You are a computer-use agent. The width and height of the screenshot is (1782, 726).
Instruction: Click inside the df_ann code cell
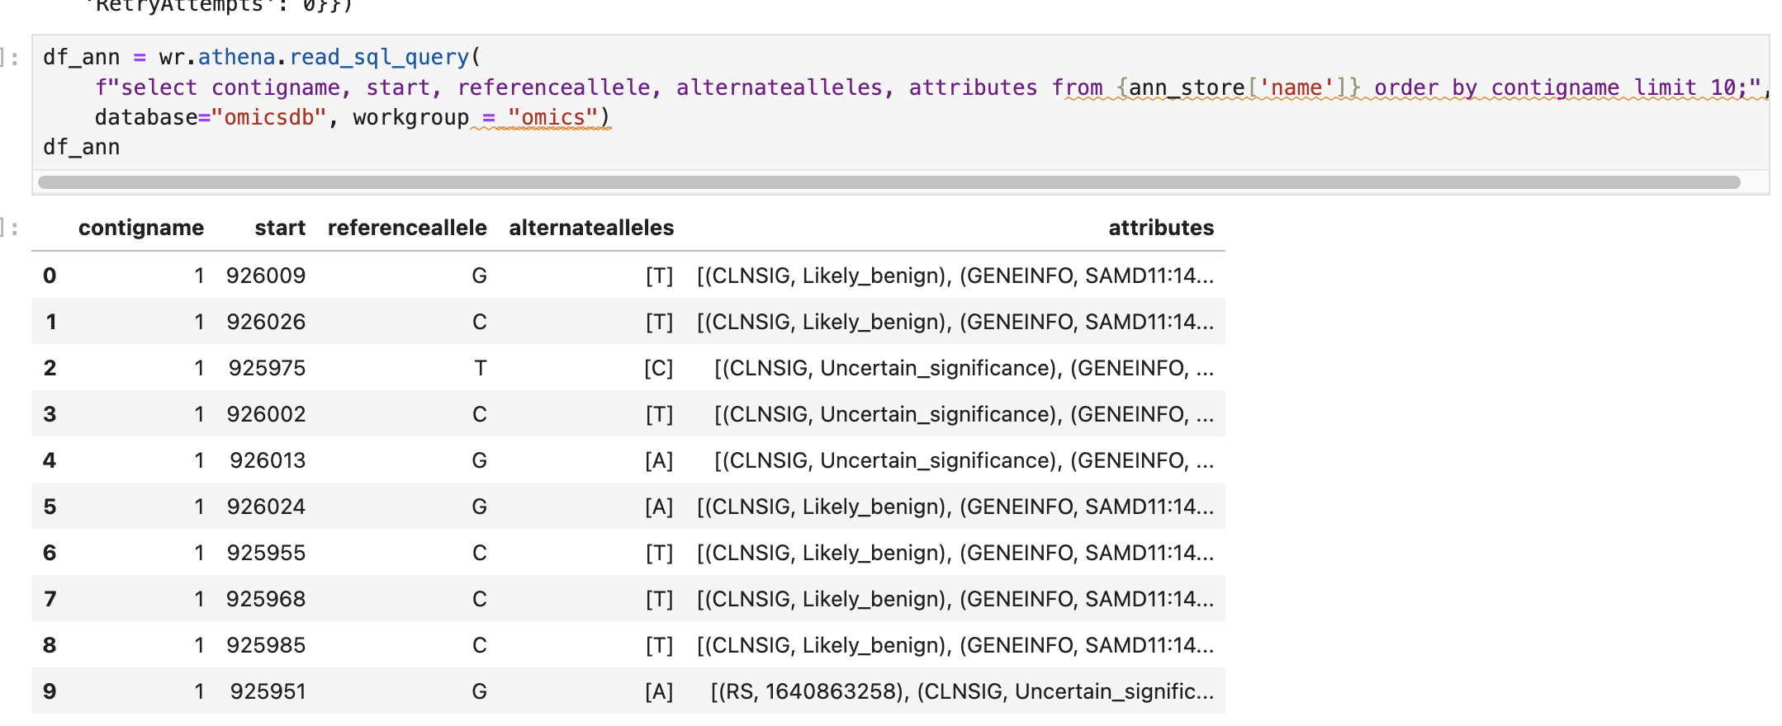(x=900, y=102)
